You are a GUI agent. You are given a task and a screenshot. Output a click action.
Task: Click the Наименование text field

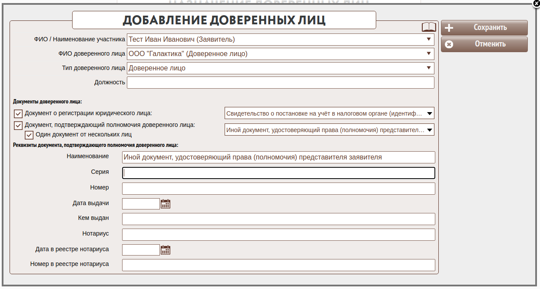click(278, 157)
